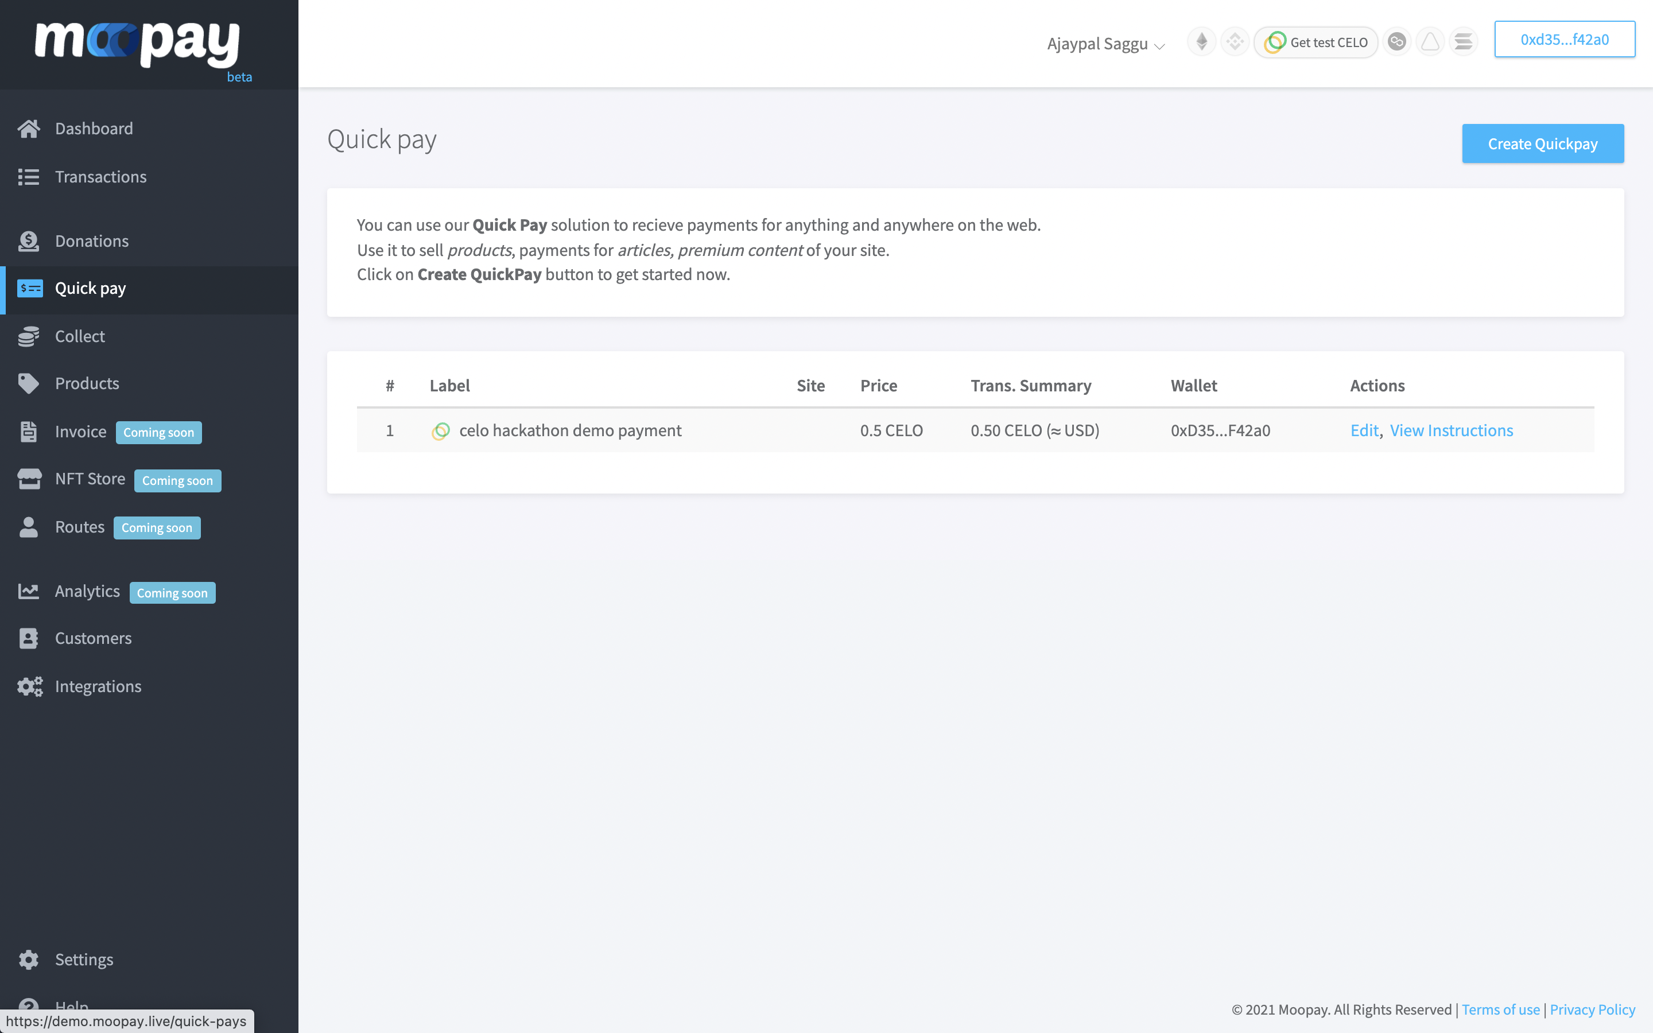Click Get test CELO button
The width and height of the screenshot is (1653, 1033).
coord(1316,42)
